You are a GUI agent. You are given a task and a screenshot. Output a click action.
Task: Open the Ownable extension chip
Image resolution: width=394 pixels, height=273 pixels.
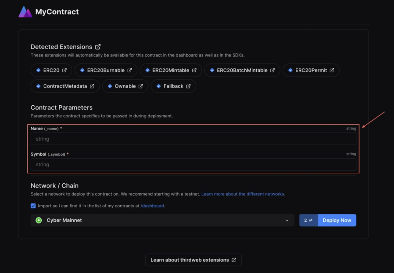pyautogui.click(x=125, y=86)
